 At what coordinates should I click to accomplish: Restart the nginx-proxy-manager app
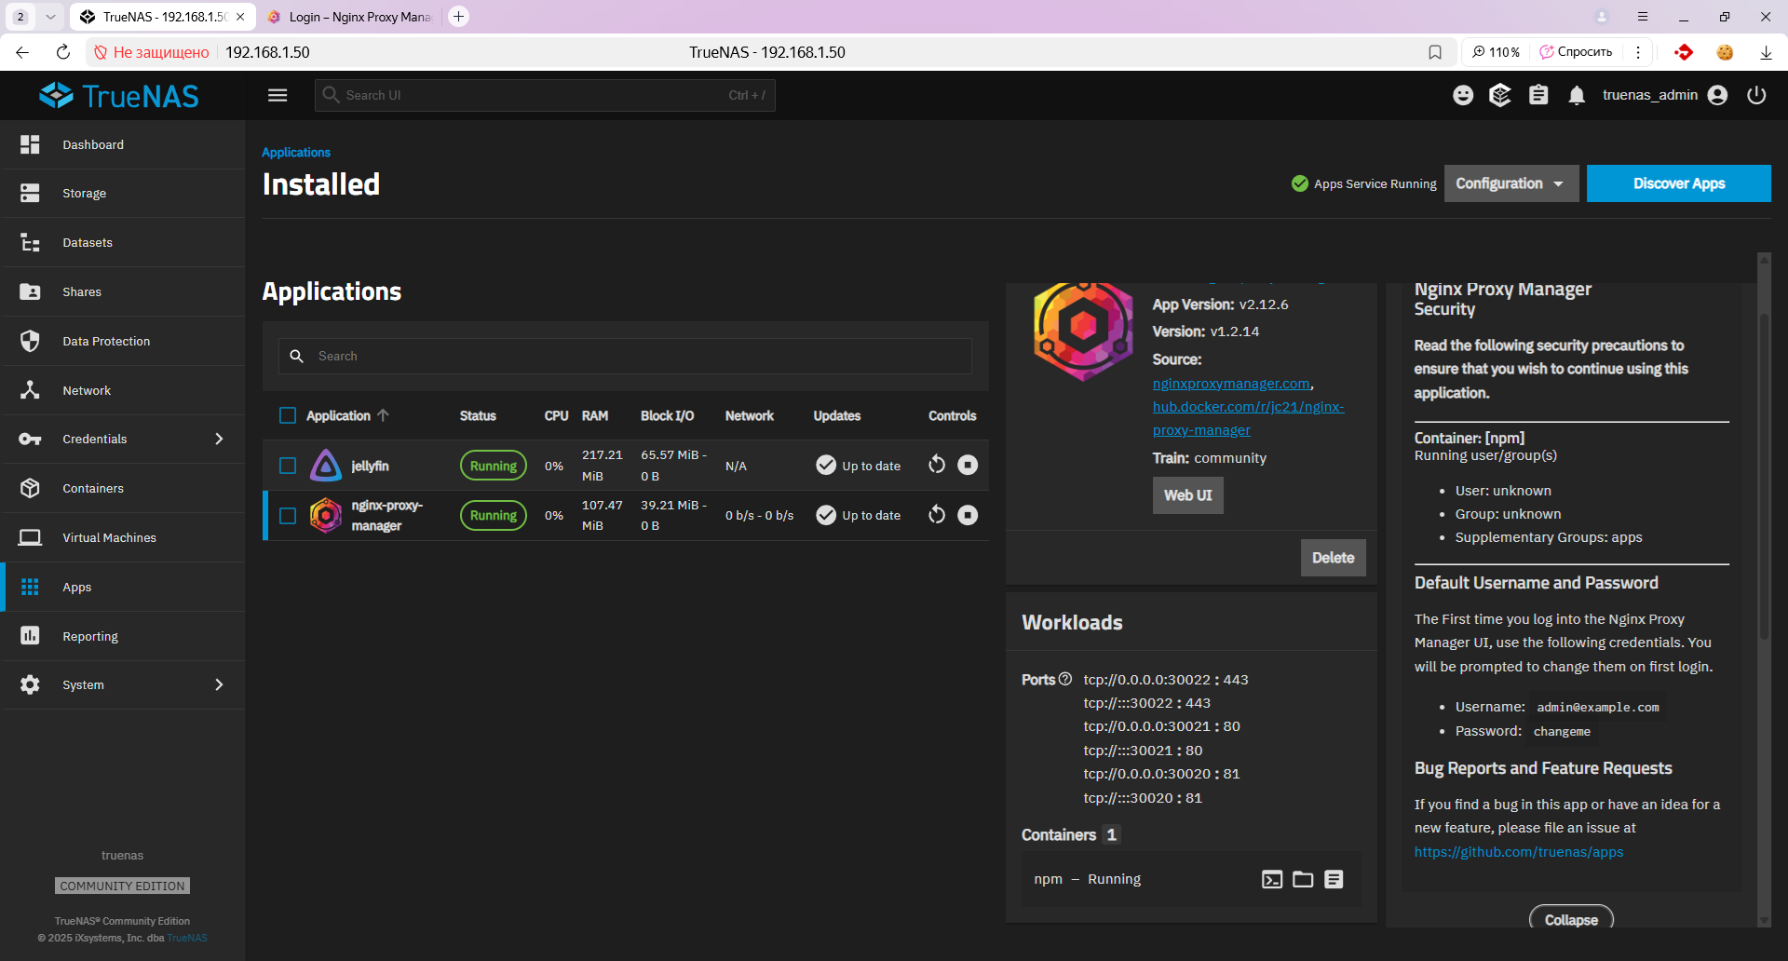(937, 515)
